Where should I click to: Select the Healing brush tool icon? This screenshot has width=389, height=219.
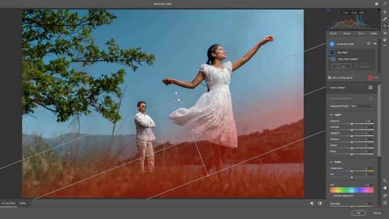coord(385,19)
